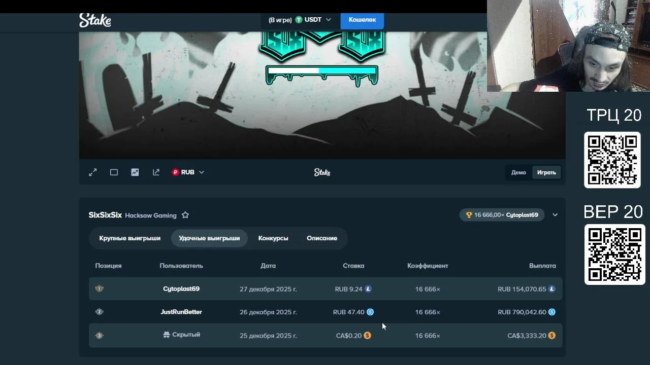This screenshot has width=650, height=365.
Task: Click payout CA$3,333.20
Action: coord(527,336)
